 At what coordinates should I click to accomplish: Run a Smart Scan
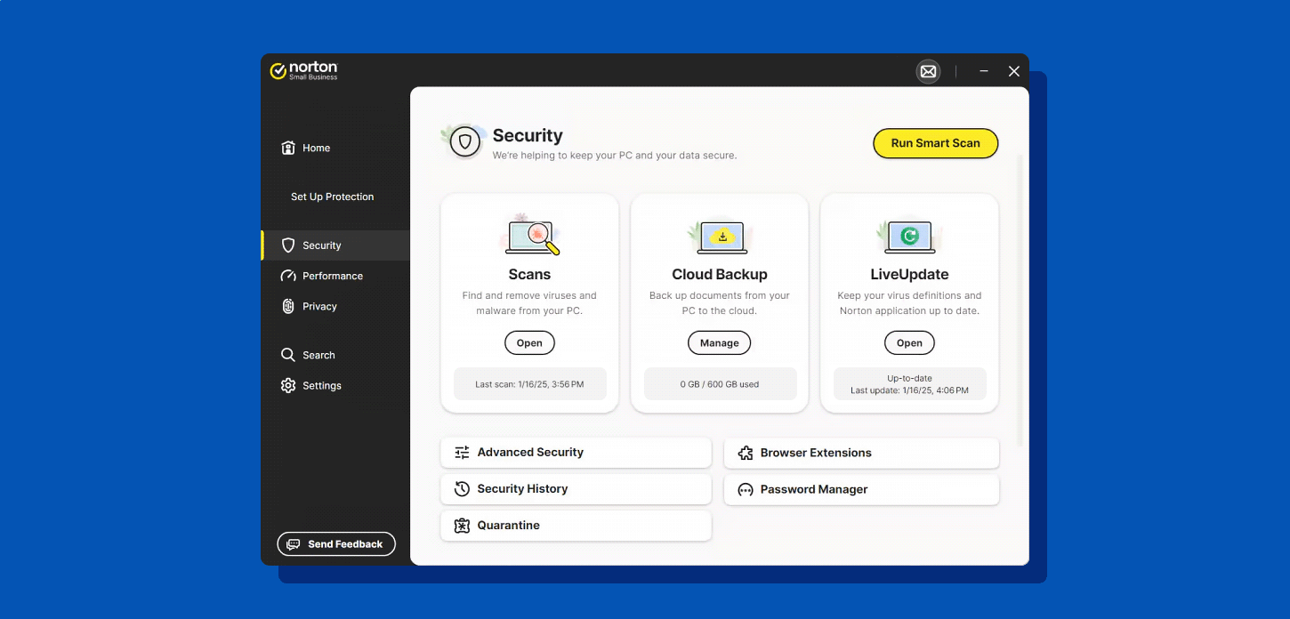pos(935,143)
